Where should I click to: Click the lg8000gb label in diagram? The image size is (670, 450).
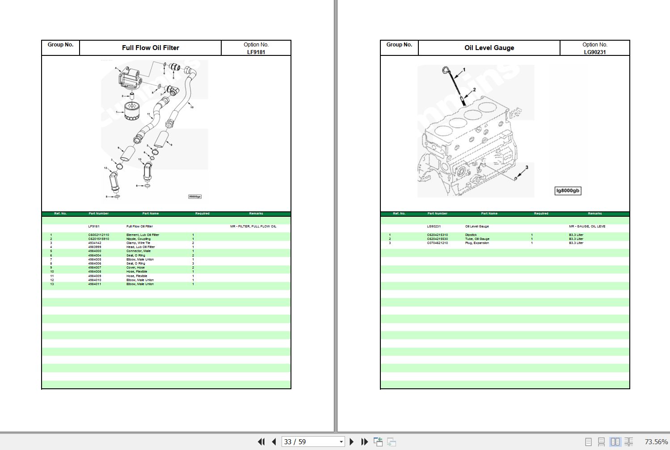click(568, 191)
